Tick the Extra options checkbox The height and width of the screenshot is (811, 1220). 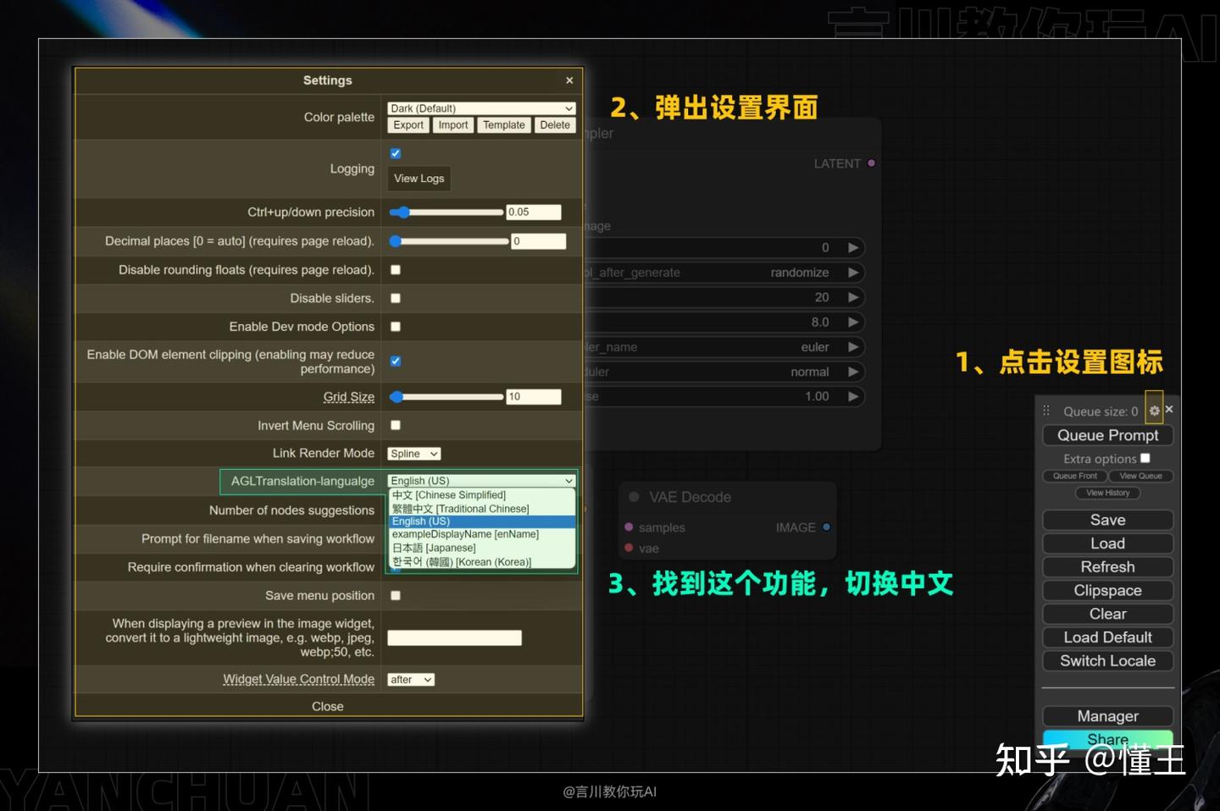click(x=1145, y=458)
